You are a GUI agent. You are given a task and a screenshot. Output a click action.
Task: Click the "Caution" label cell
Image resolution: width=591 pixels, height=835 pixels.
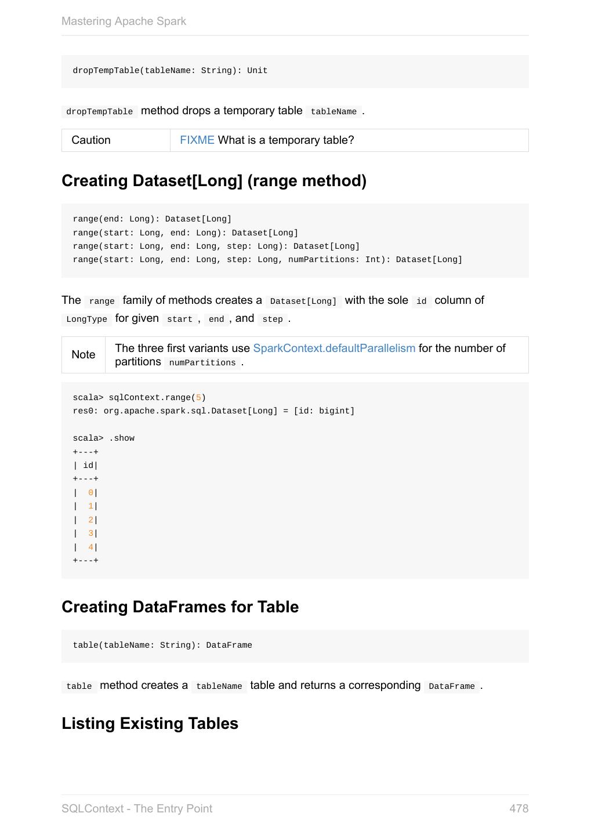(91, 140)
